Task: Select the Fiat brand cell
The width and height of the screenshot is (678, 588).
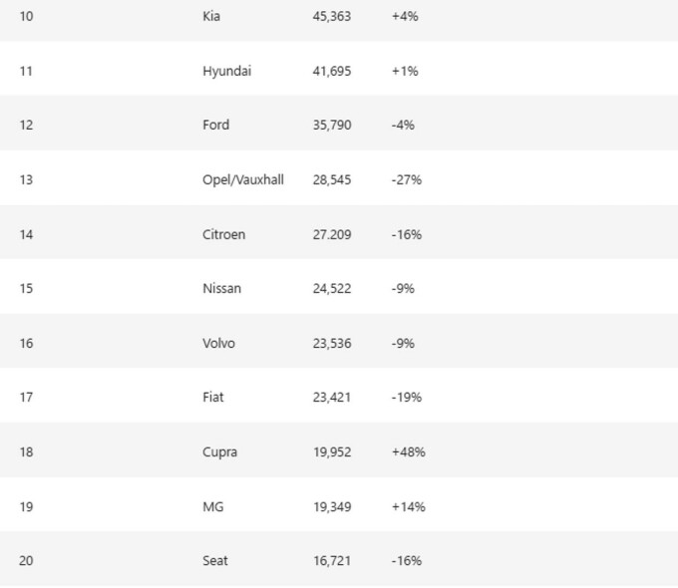Action: click(x=212, y=397)
